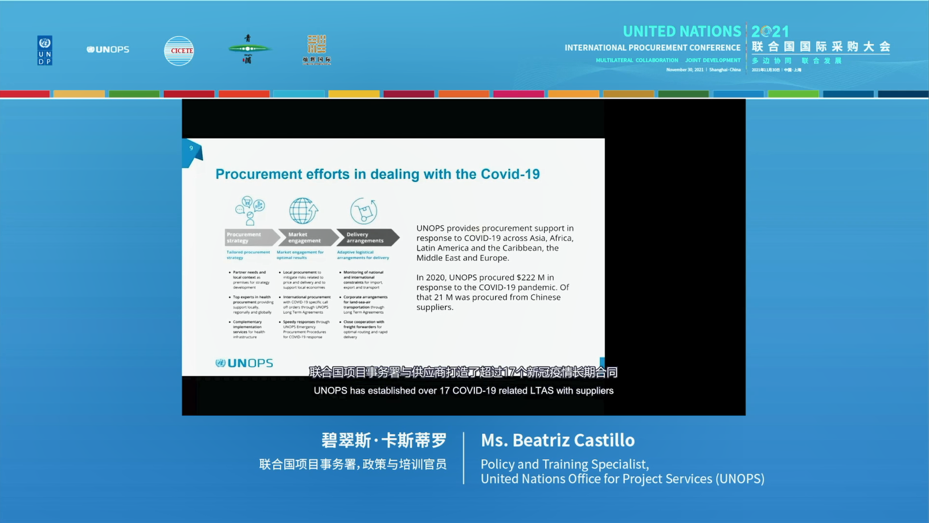Click 'Close cooperation with freight forwarders' bullet
This screenshot has width=929, height=523.
click(364, 330)
